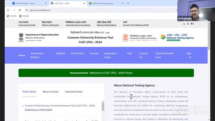The image size is (215, 121).
Task: Reload the CUET page
Action: (x=20, y=10)
